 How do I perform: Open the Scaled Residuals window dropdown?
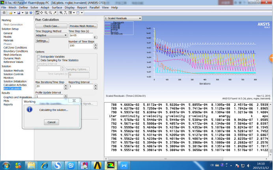pyautogui.click(x=139, y=18)
